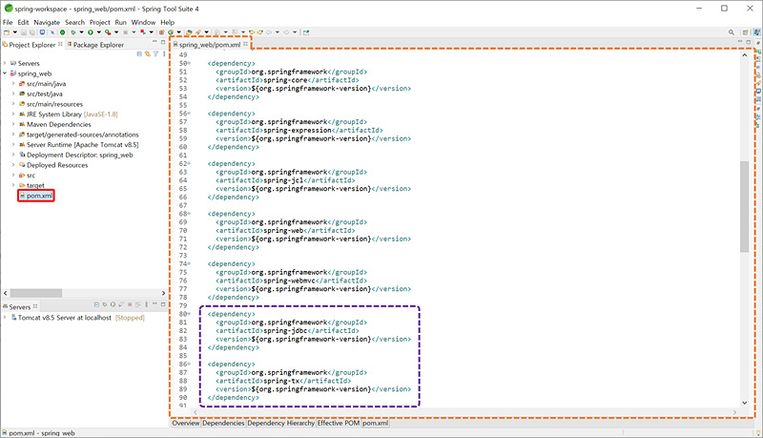
Task: Maximize the Project Explorer view
Action: click(x=163, y=42)
